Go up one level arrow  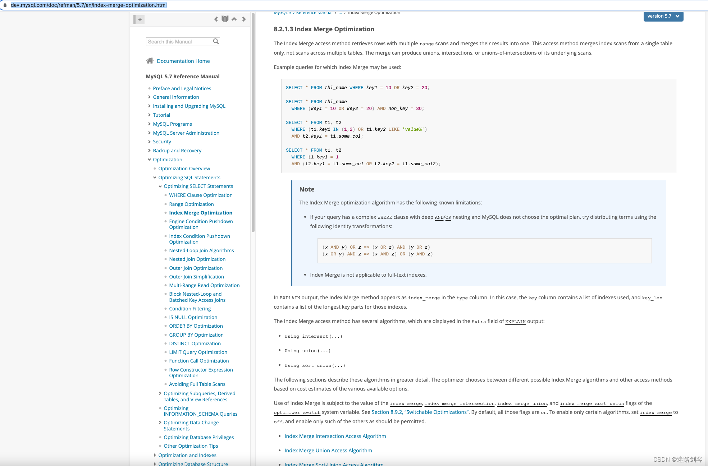(x=234, y=19)
